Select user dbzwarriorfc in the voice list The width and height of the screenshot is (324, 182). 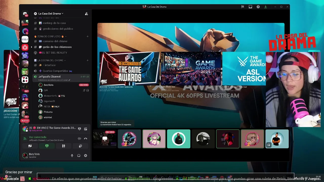(51, 96)
